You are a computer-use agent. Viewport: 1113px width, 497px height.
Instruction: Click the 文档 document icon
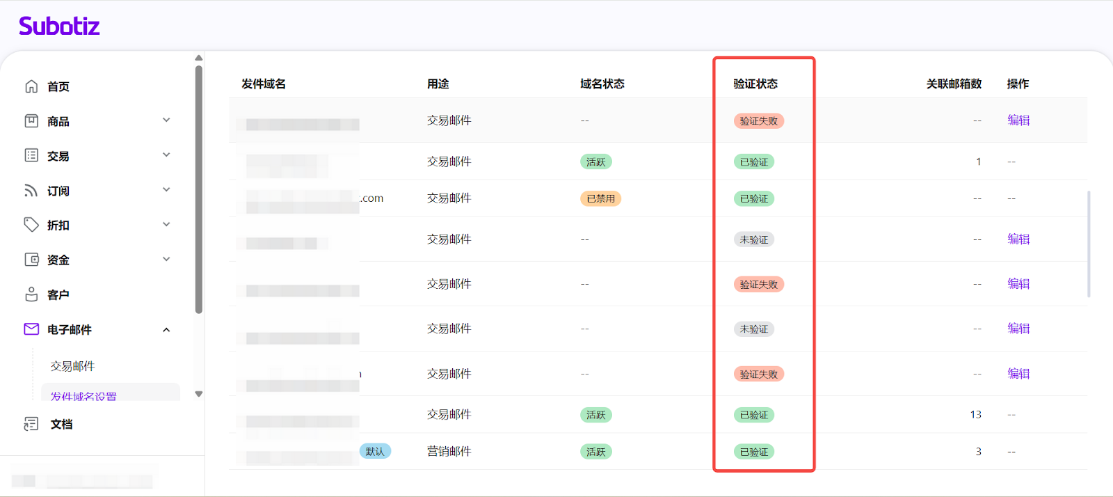tap(31, 424)
